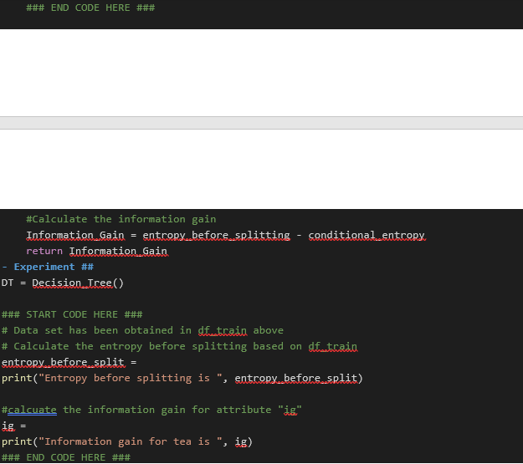Click the top "### END CODE HERE ###" comment
The width and height of the screenshot is (523, 464).
click(x=90, y=8)
